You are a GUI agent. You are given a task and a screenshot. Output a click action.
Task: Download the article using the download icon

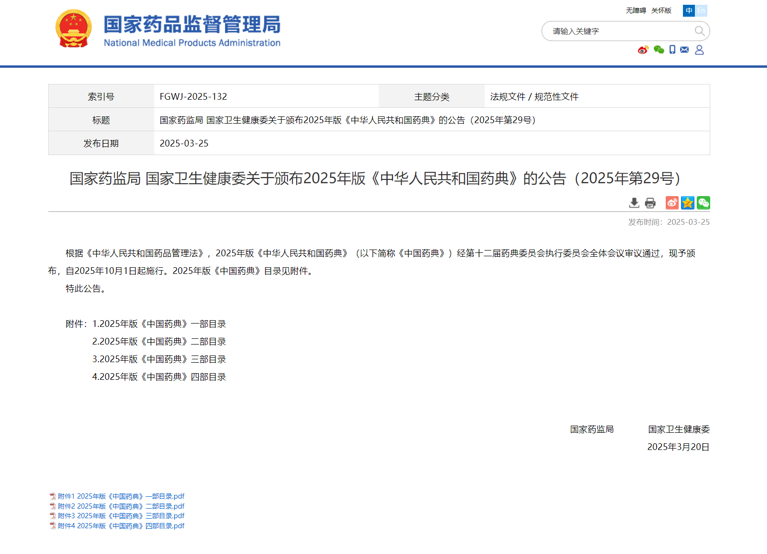(x=634, y=203)
